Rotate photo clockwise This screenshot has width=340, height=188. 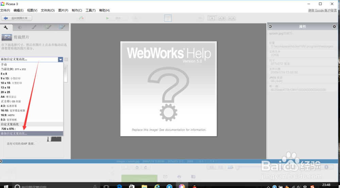click(146, 167)
